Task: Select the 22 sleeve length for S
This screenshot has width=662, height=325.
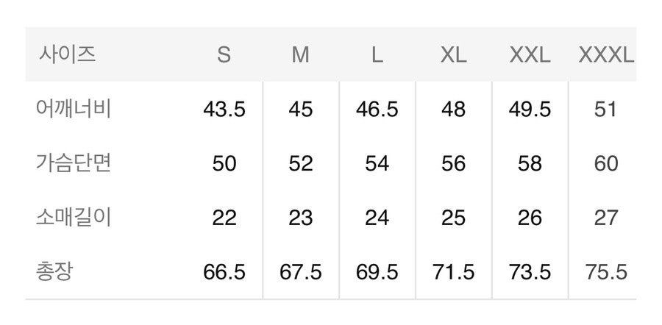Action: tap(224, 218)
